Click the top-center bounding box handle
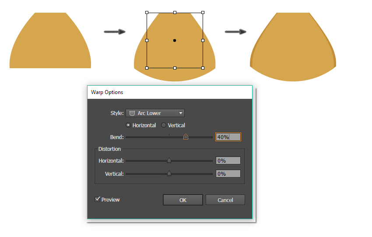372x237 pixels. tap(175, 13)
